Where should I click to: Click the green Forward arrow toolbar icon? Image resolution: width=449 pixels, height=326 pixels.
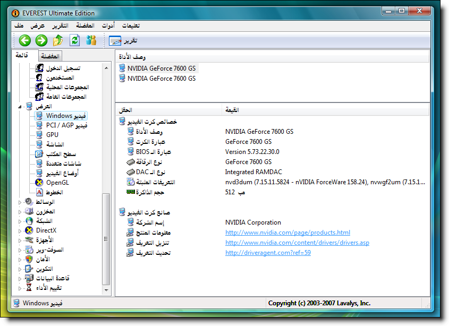tap(41, 40)
